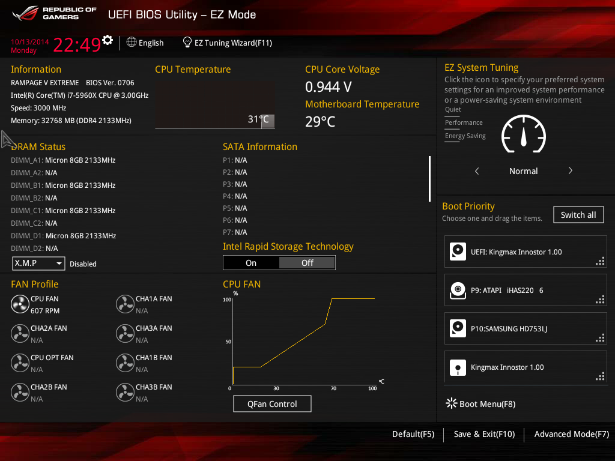The height and width of the screenshot is (461, 615).
Task: Select the CHA1B FAN icon
Action: point(125,363)
